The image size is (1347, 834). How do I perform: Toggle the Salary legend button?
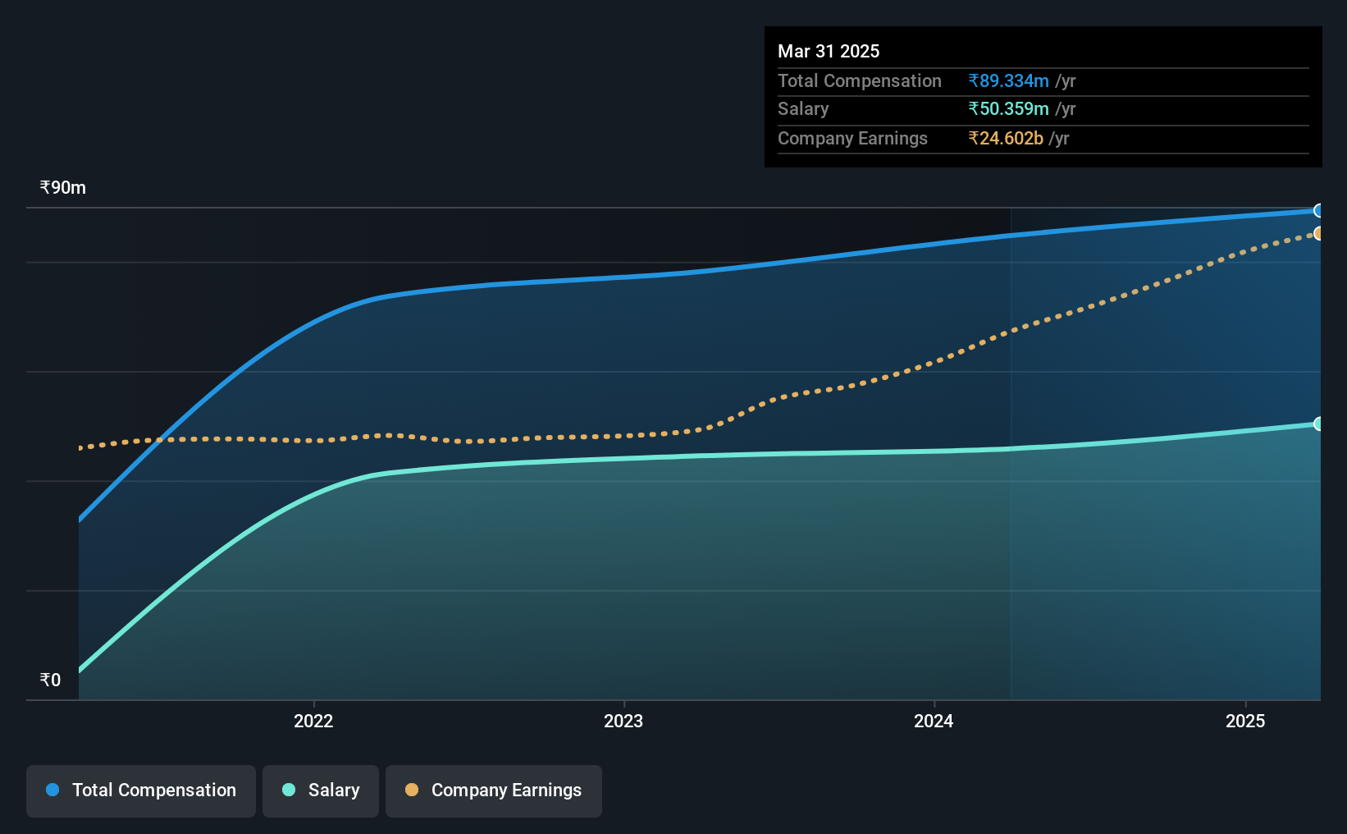point(321,790)
